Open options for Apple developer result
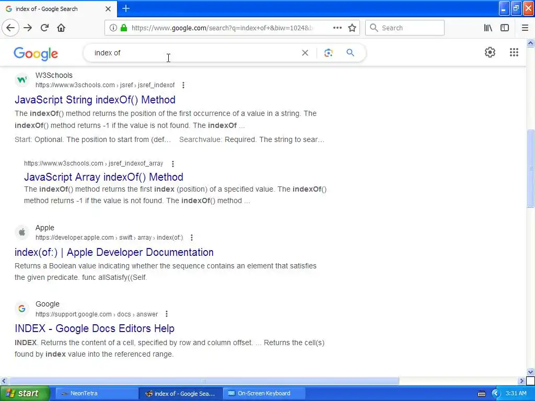This screenshot has width=535, height=401. pyautogui.click(x=192, y=238)
